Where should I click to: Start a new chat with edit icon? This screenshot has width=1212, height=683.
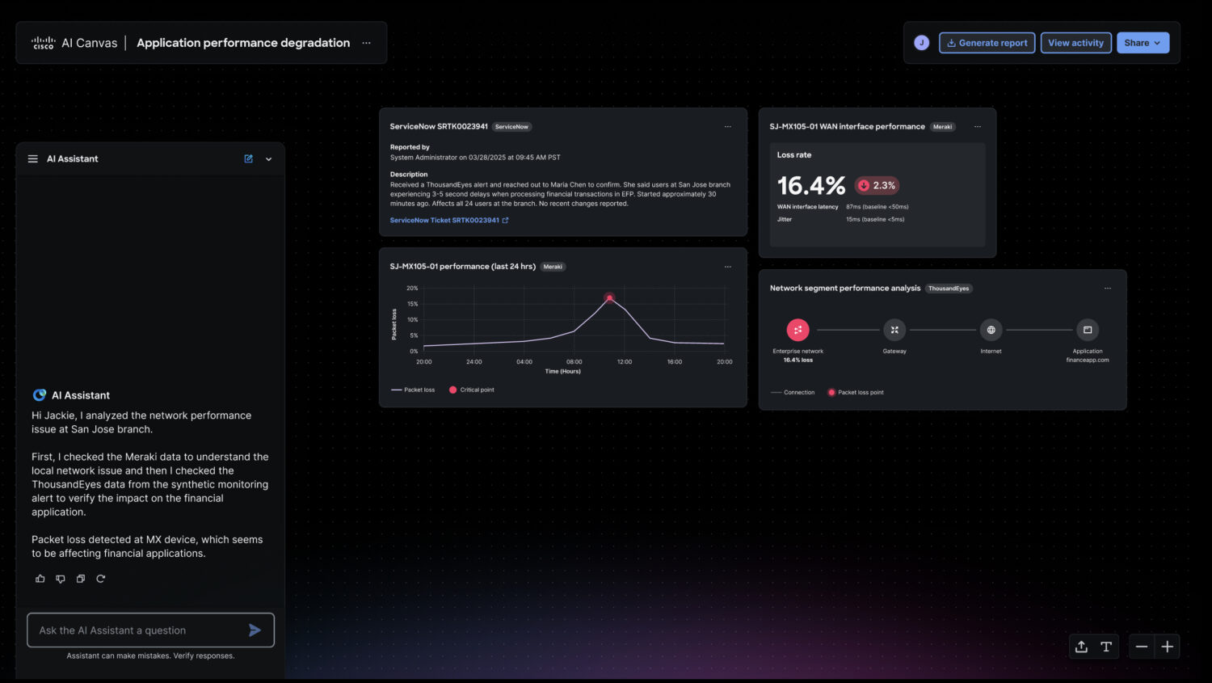(249, 159)
